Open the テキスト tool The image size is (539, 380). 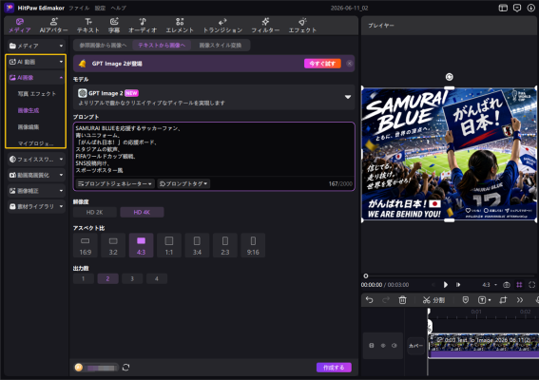(x=88, y=26)
